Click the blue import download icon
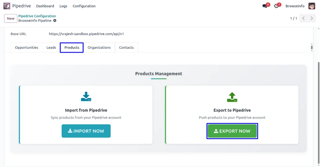The image size is (320, 167). [86, 97]
